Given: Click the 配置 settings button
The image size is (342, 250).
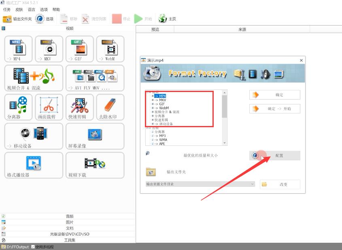Looking at the screenshot, I should (274, 156).
